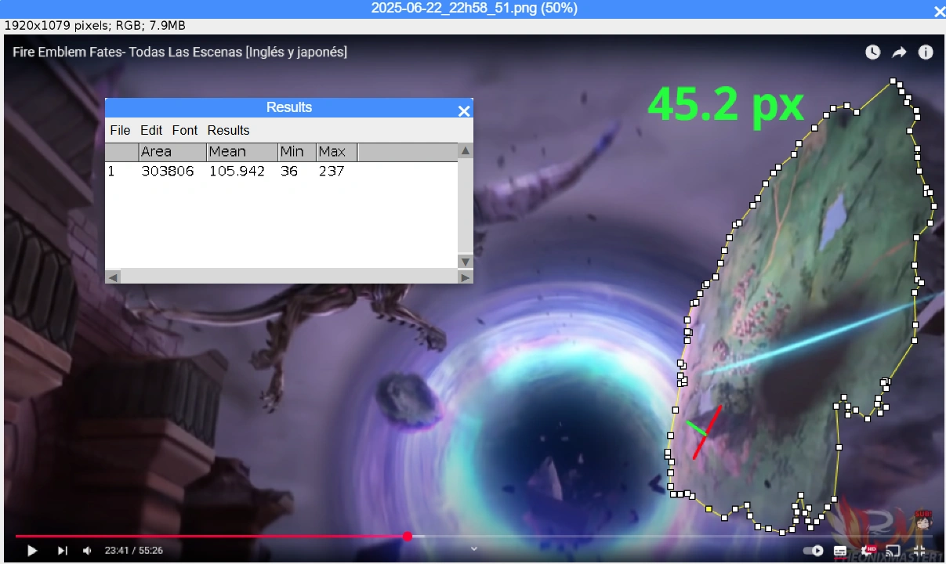Select the min value 36
This screenshot has width=946, height=564.
(289, 171)
